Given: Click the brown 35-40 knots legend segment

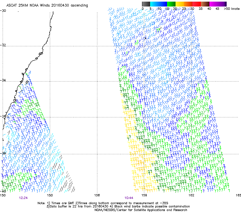Looking at the screenshot, I should [x=205, y=4].
